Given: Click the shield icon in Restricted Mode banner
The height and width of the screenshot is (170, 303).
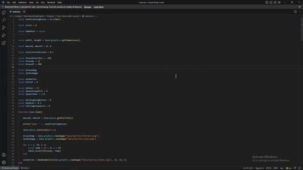Looking at the screenshot, I should click(3, 7).
